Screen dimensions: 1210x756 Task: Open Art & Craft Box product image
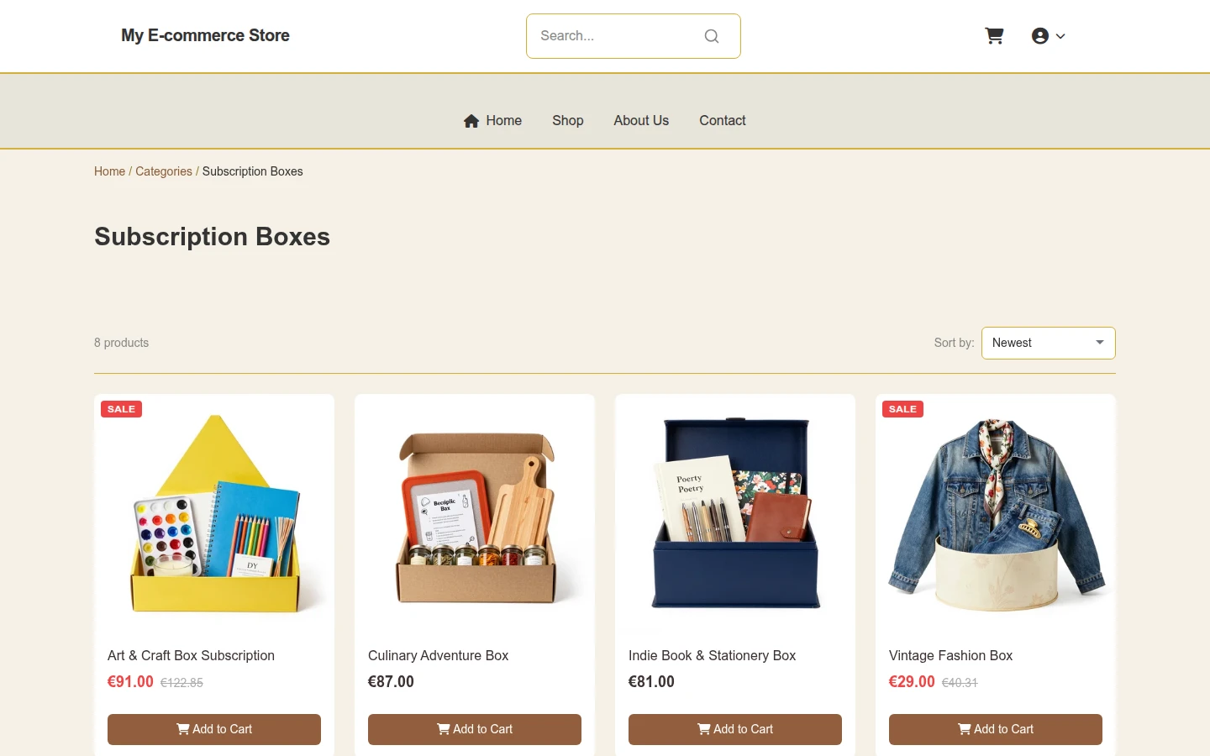click(x=214, y=514)
